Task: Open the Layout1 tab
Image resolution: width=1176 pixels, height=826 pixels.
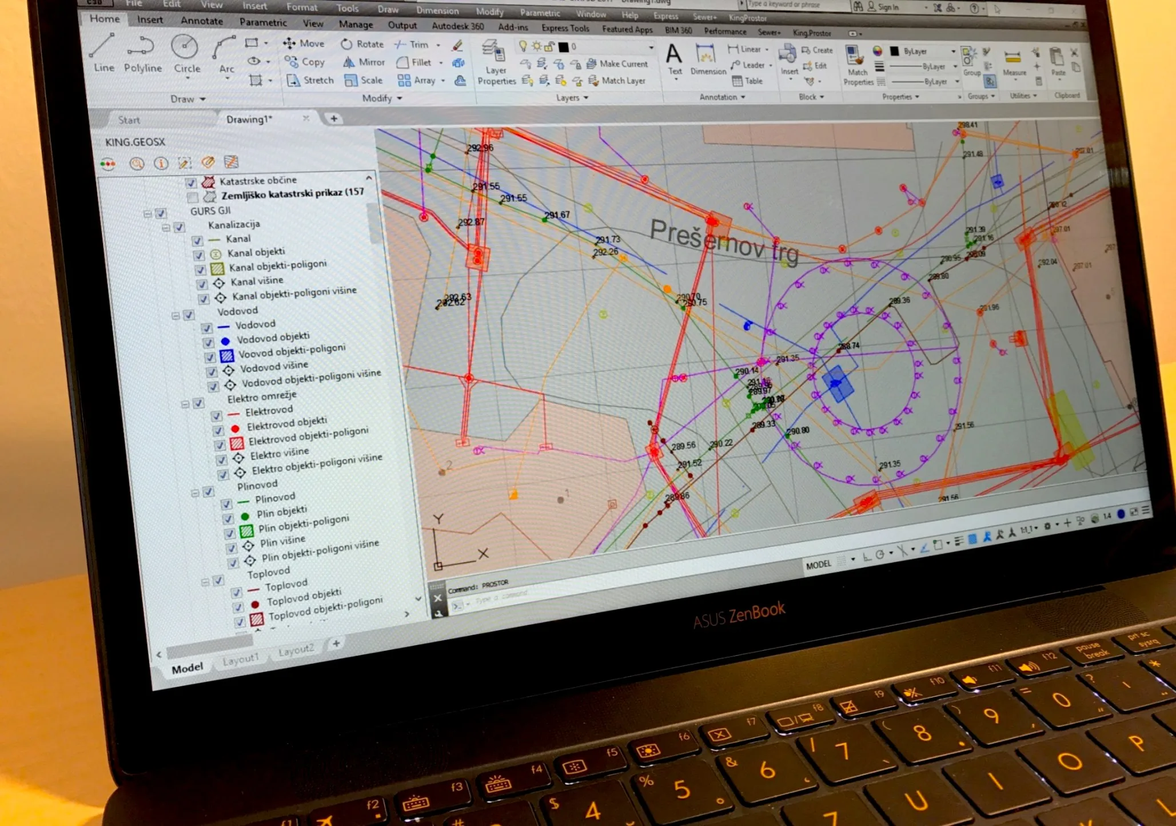Action: coord(241,659)
